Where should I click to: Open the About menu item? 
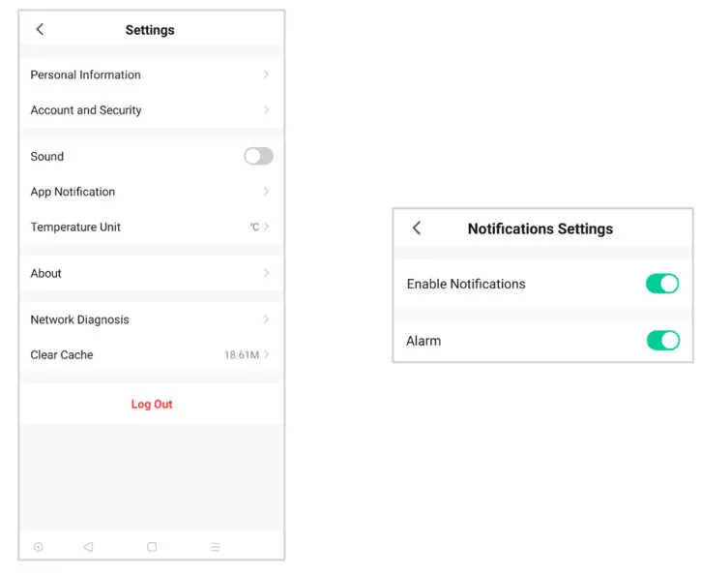(x=46, y=273)
